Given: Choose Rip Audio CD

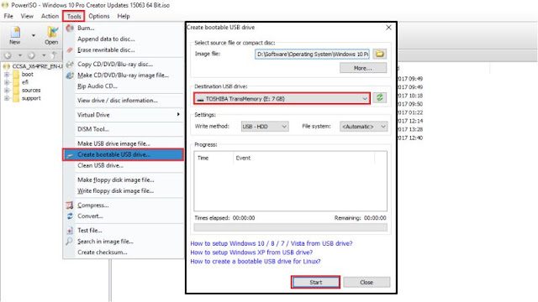Looking at the screenshot, I should (98, 86).
